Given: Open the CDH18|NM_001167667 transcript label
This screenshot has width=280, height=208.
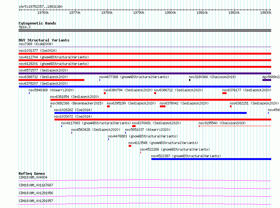Looking at the screenshot, I should (x=36, y=185).
